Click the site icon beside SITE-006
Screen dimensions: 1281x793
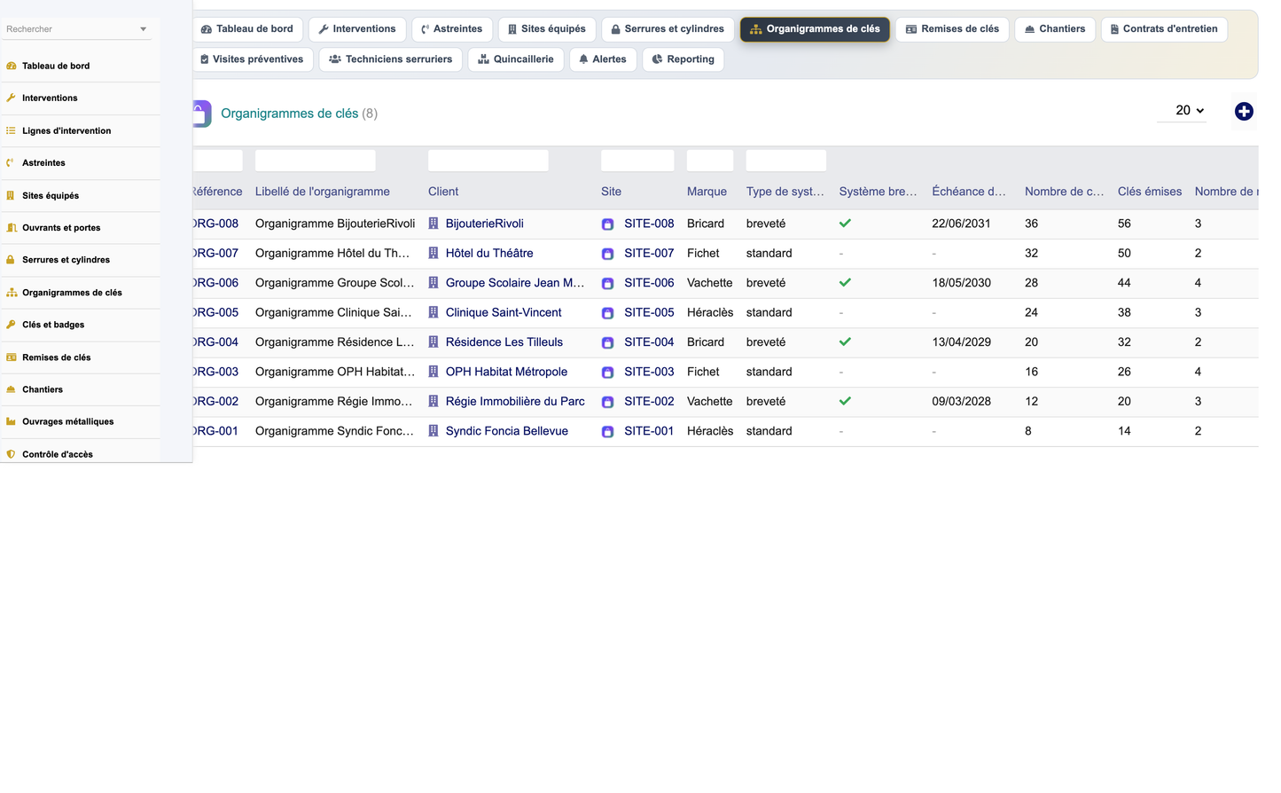[607, 284]
